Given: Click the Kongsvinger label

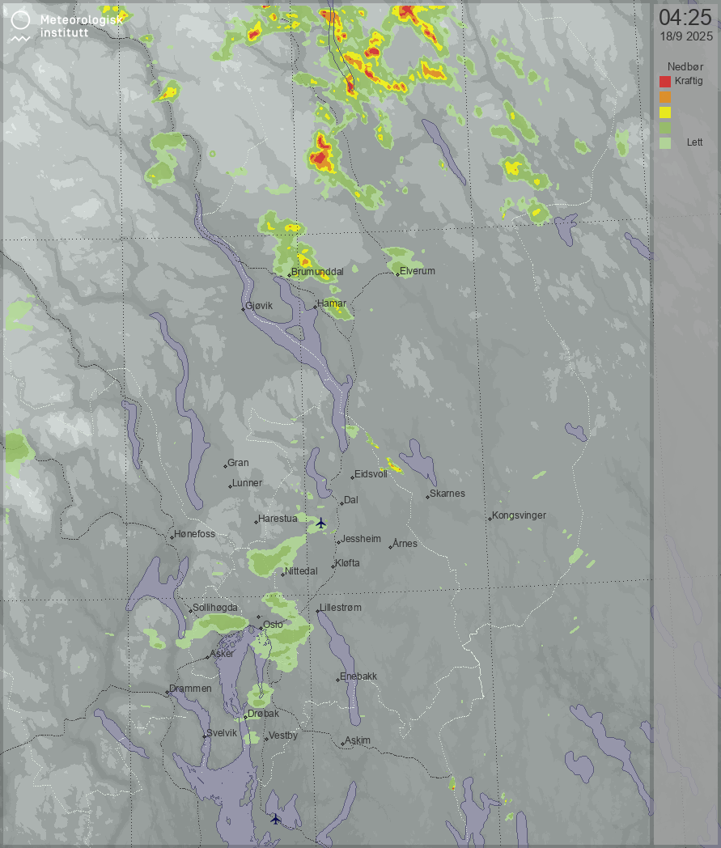Looking at the screenshot, I should coord(519,516).
